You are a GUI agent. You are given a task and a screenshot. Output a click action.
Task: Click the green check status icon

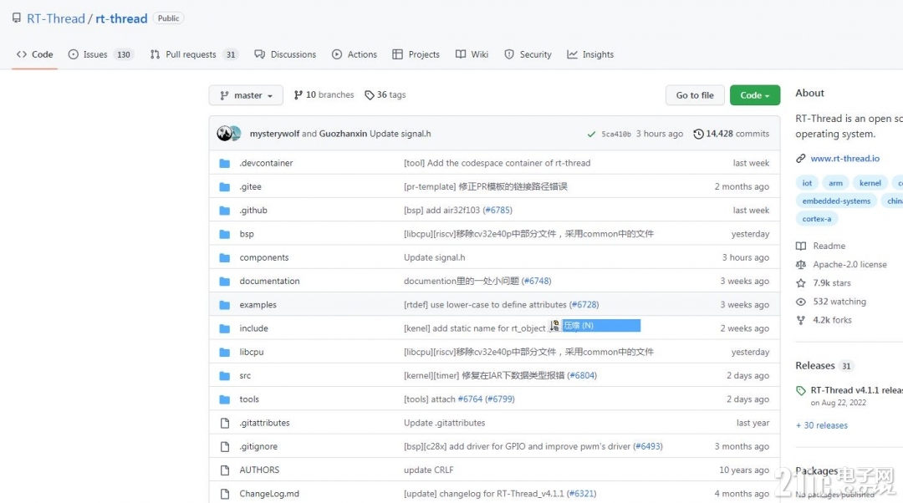click(591, 134)
